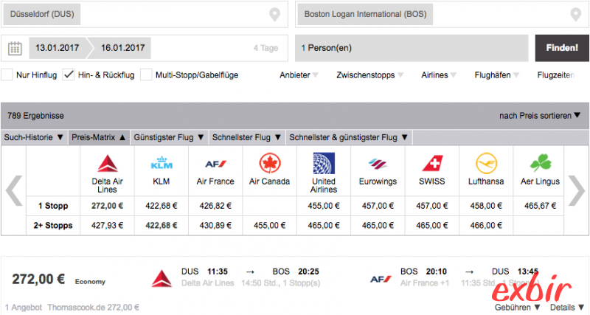Click the Air Canada maple leaf logo
Image resolution: width=590 pixels, height=315 pixels.
(270, 163)
